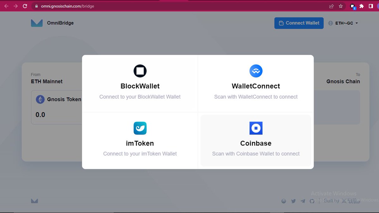Click the Built by Raid Guild link
The image size is (379, 213).
(x=342, y=201)
